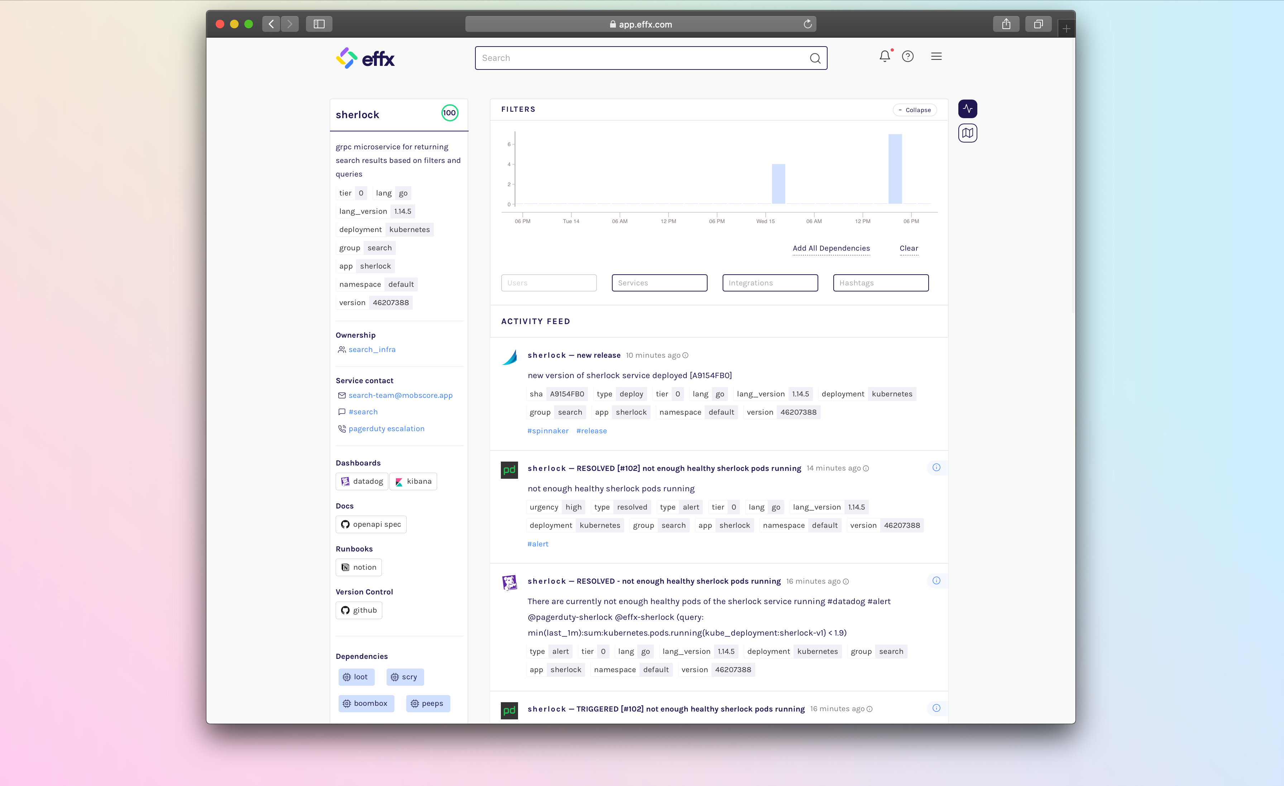This screenshot has width=1284, height=786.
Task: Toggle Safari sidebar button
Action: click(319, 24)
